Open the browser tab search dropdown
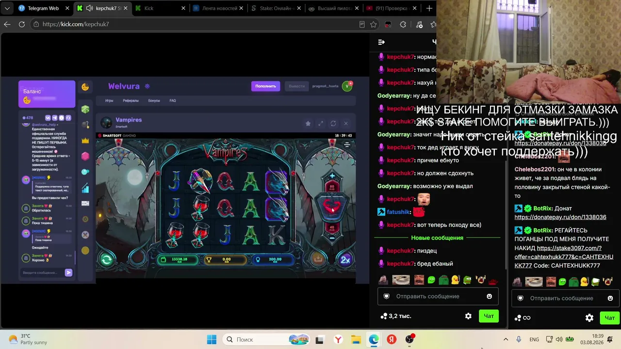The width and height of the screenshot is (621, 349). click(x=7, y=8)
